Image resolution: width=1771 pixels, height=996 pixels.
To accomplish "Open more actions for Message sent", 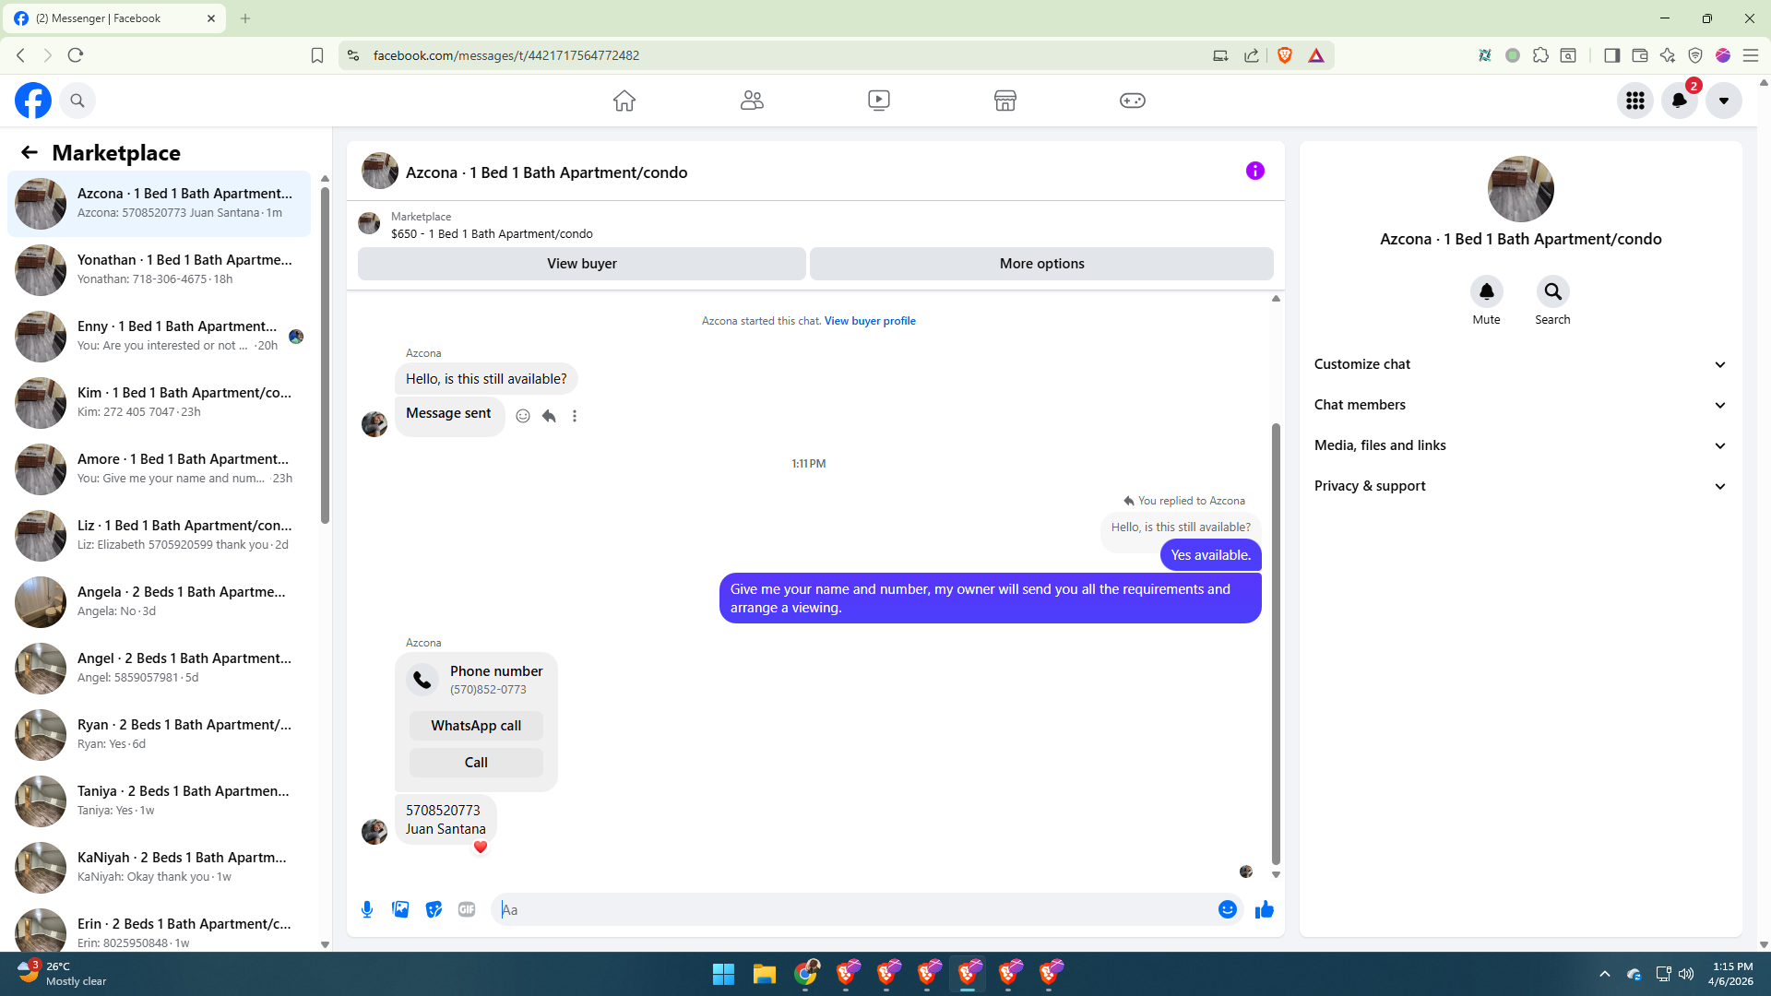I will pyautogui.click(x=575, y=416).
